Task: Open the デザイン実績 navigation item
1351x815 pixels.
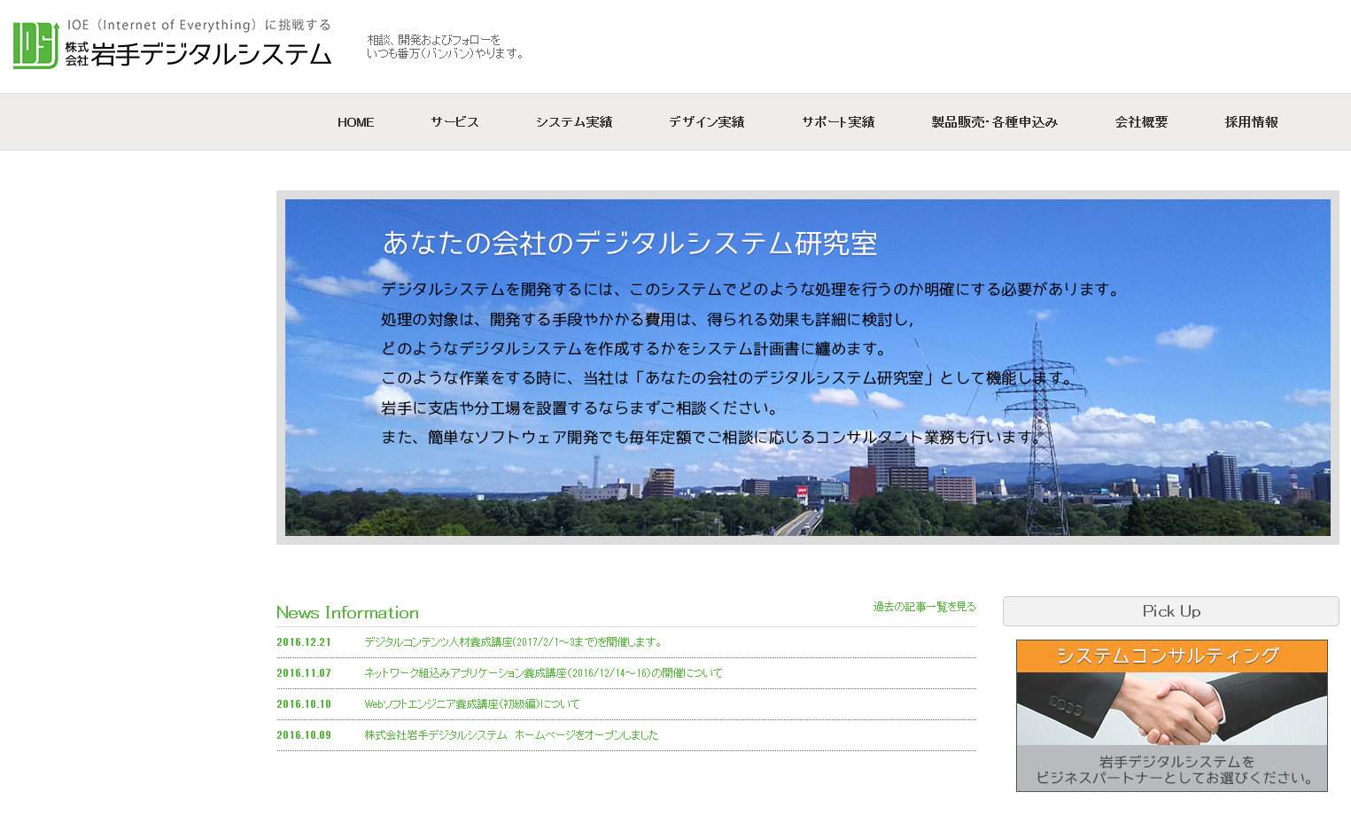Action: tap(706, 122)
